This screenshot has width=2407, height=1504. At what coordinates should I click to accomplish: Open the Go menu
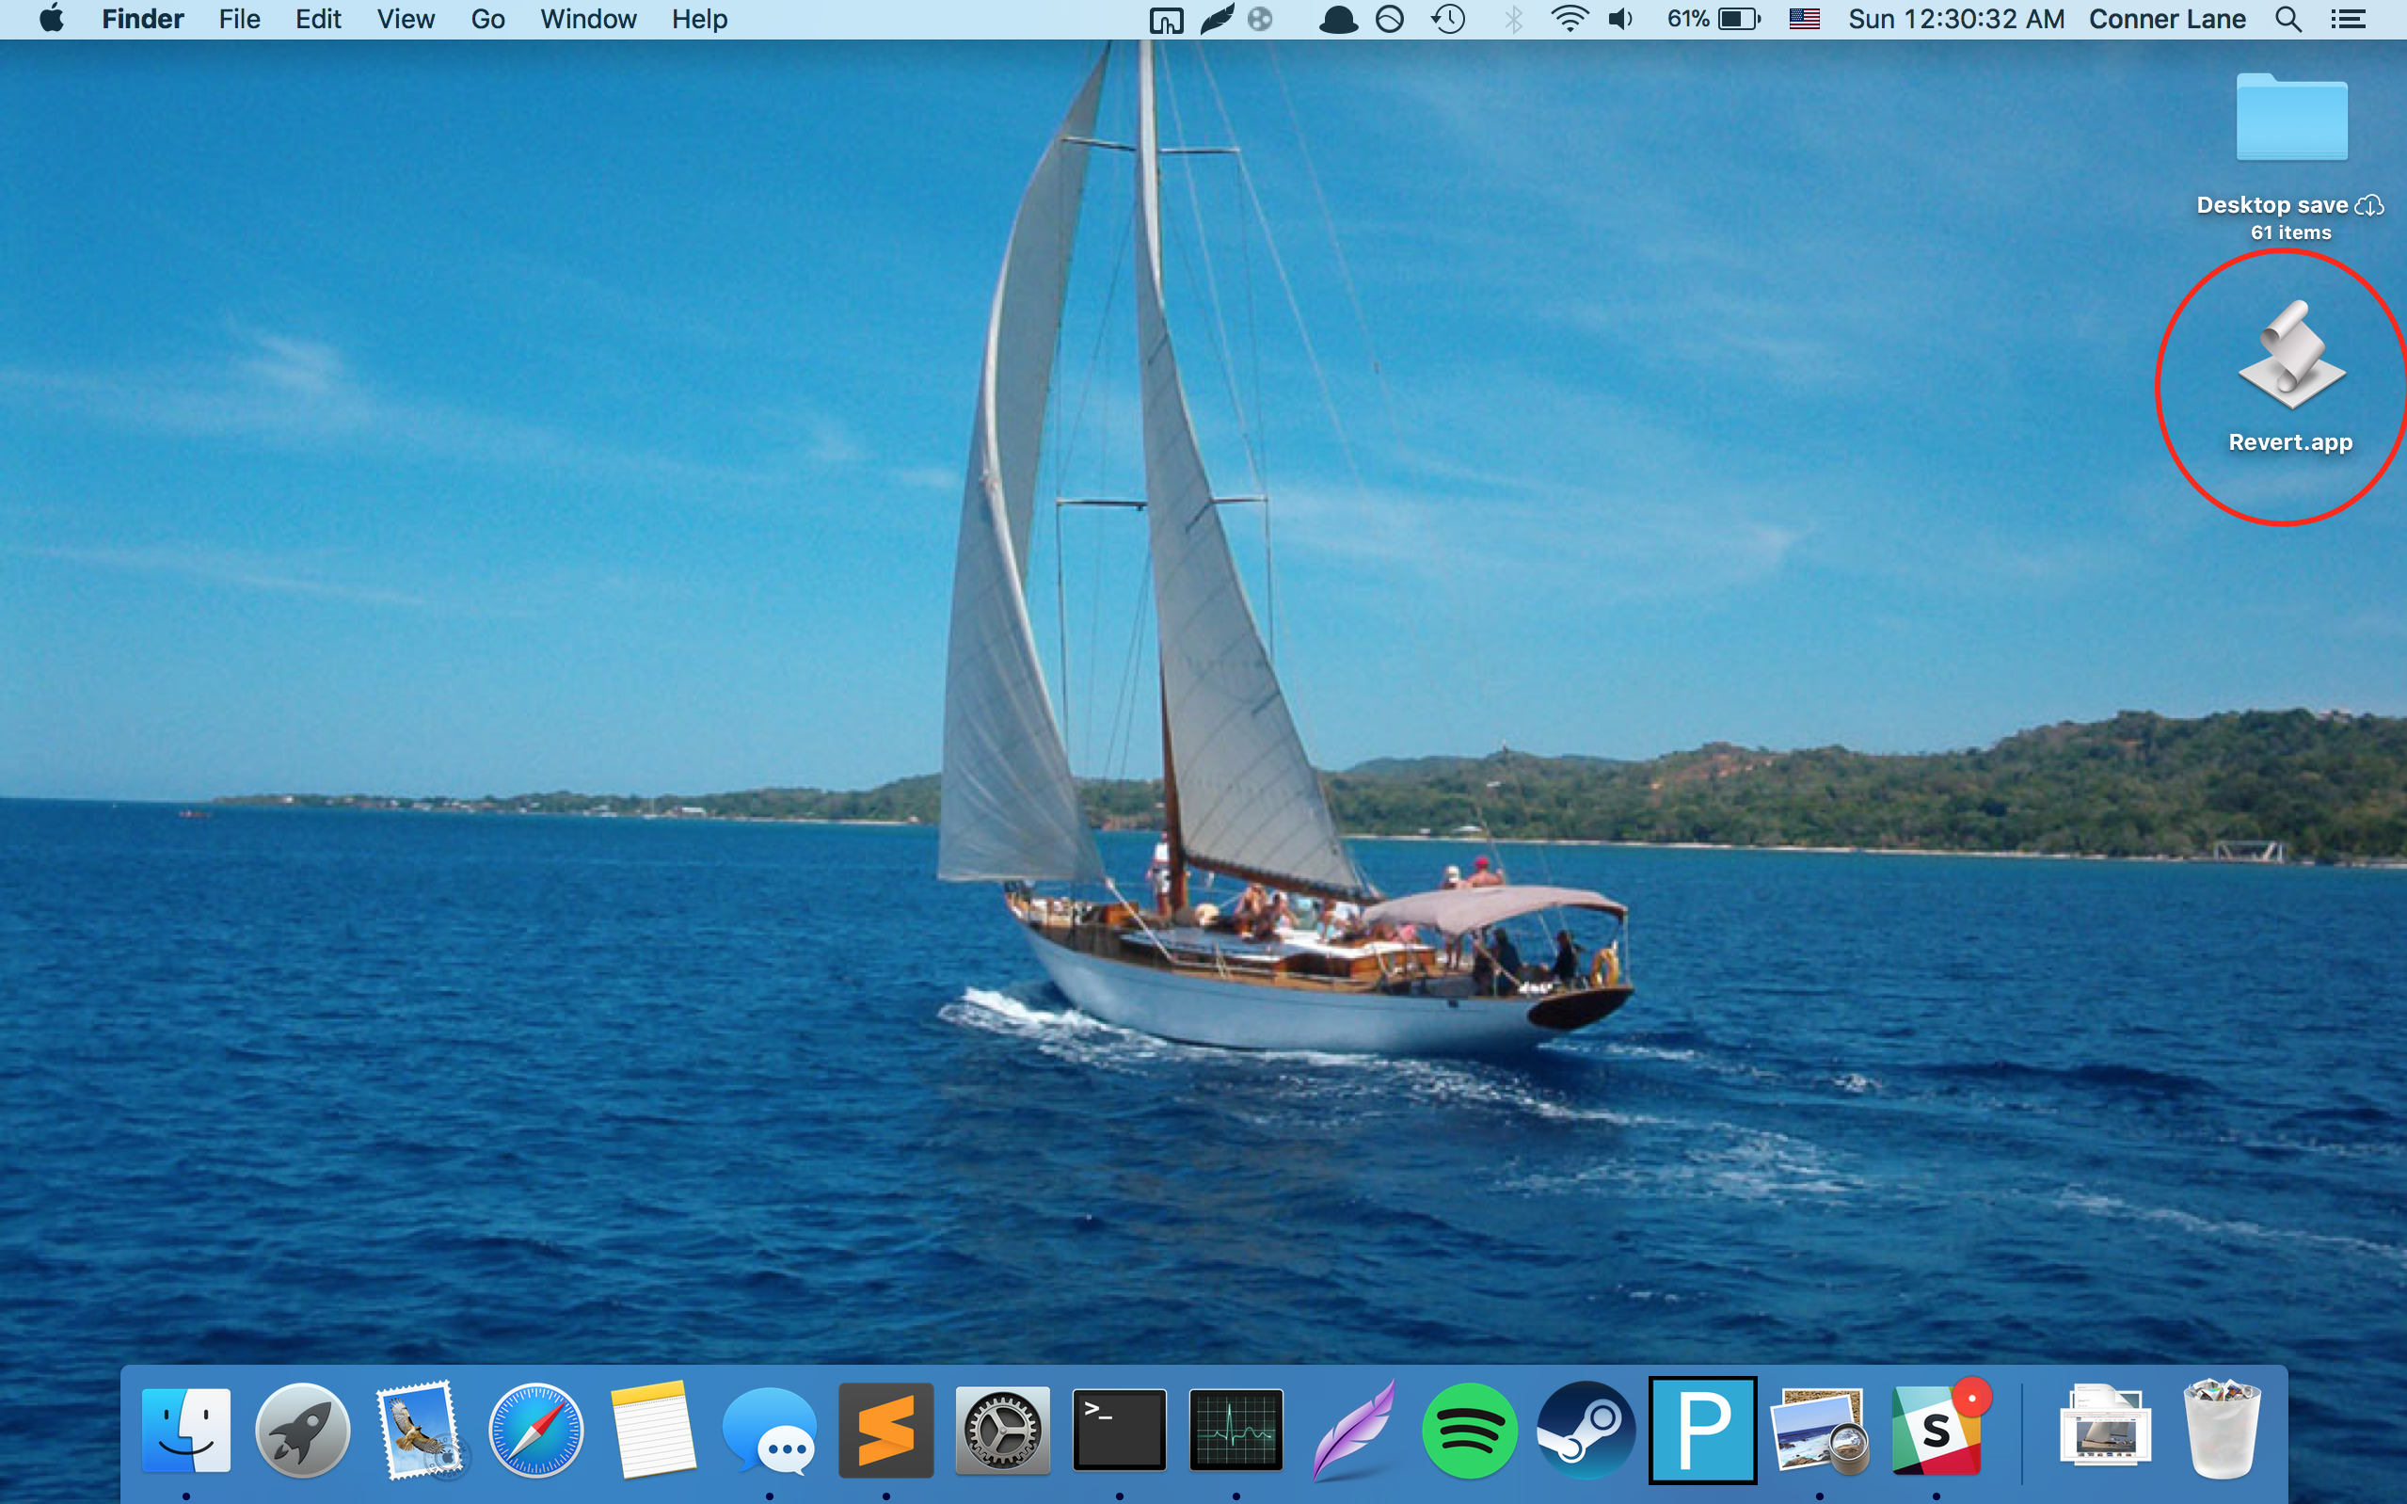tap(487, 19)
